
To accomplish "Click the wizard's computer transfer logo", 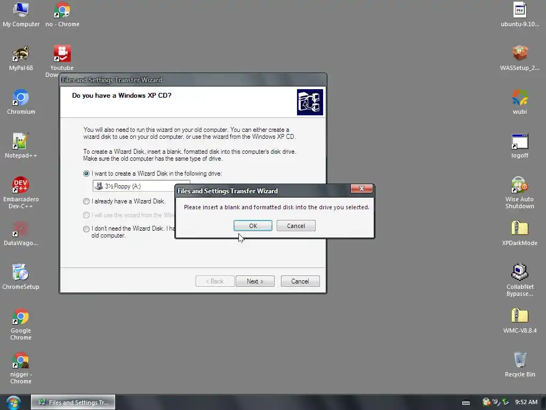I will pos(310,102).
